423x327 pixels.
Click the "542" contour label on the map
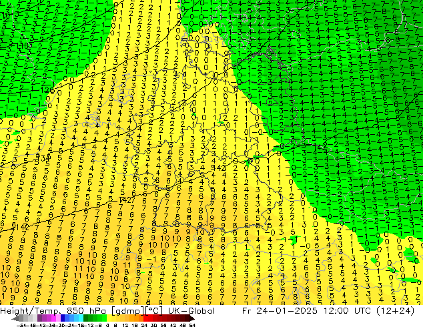point(219,168)
